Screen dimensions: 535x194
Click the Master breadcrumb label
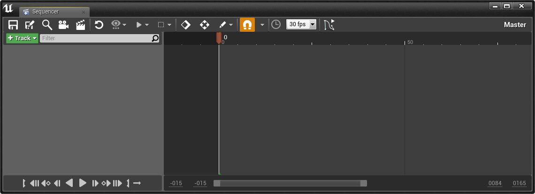pos(515,25)
